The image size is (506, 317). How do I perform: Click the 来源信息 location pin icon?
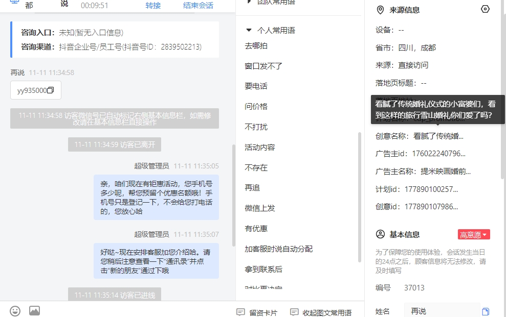(381, 10)
